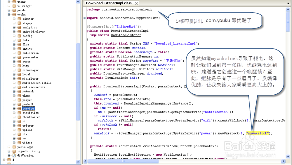Click the miniplayer package icon
Viewport: 292px width, 165px height.
[x=19, y=78]
